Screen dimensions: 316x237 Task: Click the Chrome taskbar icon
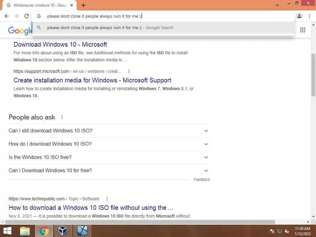44,231
